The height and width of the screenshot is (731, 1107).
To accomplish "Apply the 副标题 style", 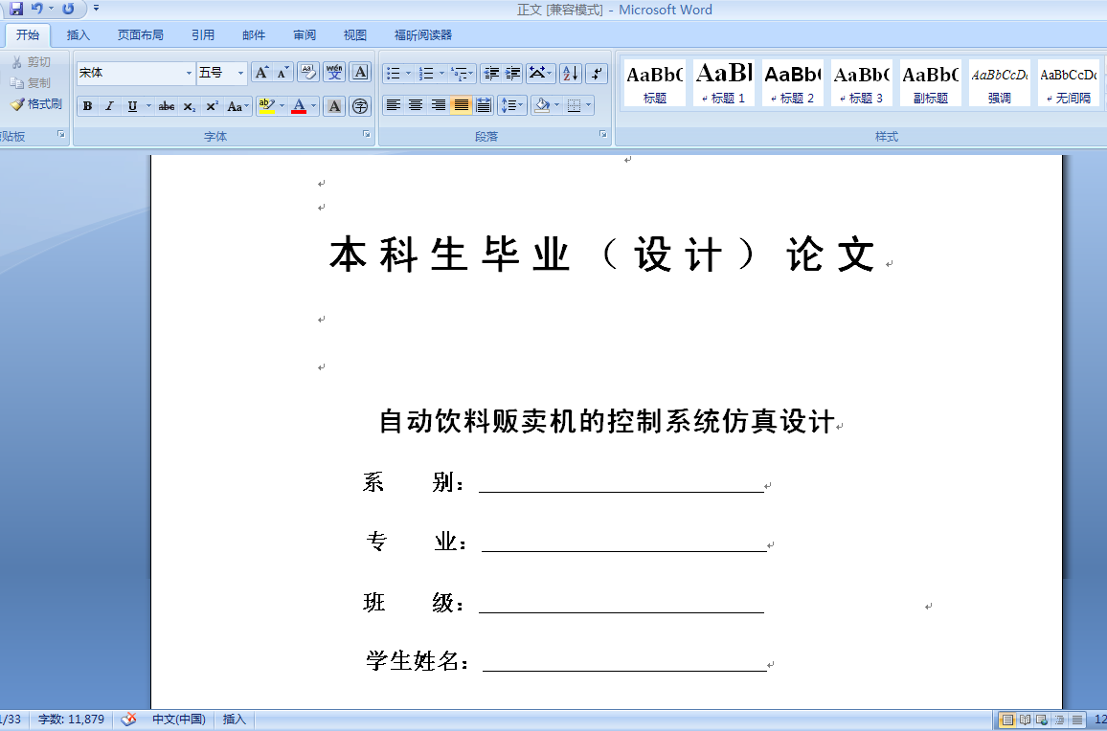I will (x=931, y=82).
